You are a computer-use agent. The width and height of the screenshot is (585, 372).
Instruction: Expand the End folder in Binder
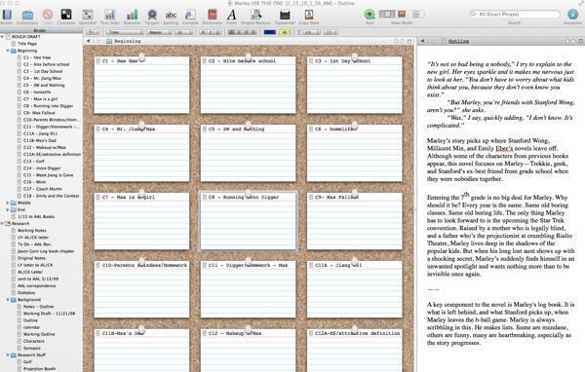[x=8, y=209]
